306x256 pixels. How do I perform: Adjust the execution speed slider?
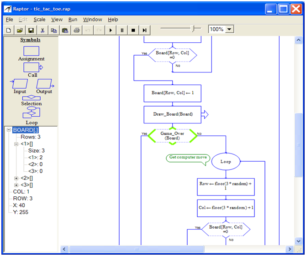pos(195,29)
